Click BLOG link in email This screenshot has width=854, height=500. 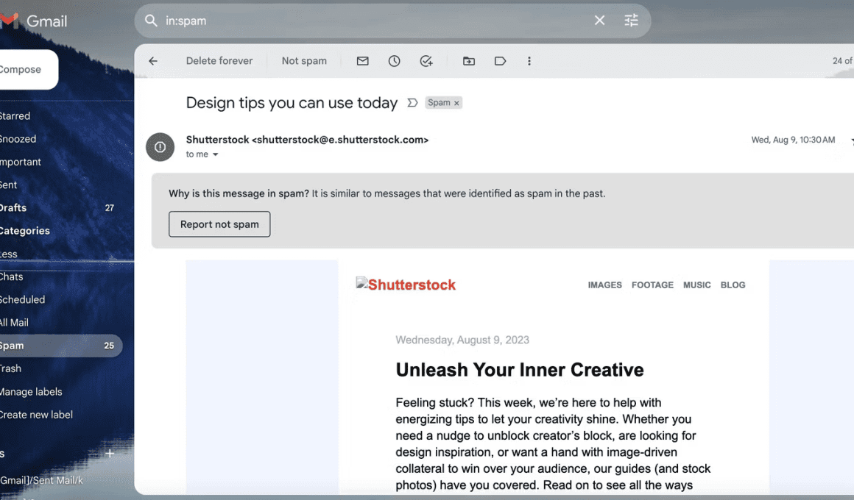point(733,285)
